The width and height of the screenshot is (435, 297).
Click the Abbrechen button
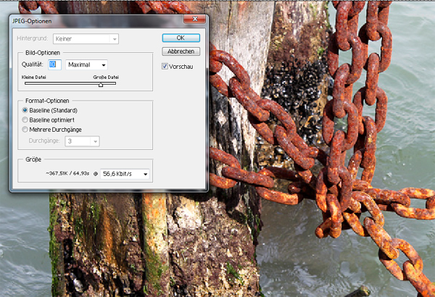pos(181,51)
